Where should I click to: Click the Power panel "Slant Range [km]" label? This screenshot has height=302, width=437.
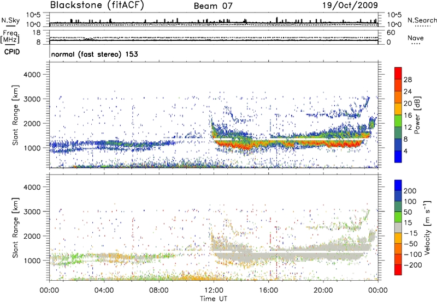[15, 115]
